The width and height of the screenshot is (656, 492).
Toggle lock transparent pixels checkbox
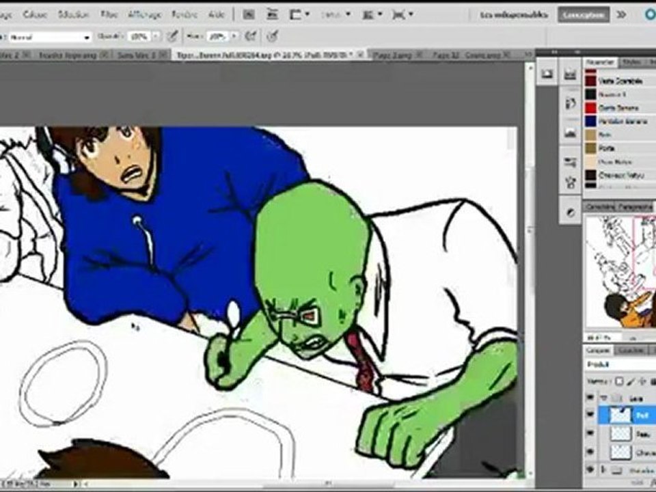[620, 381]
